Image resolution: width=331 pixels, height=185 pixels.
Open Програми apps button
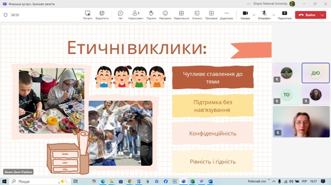click(211, 15)
